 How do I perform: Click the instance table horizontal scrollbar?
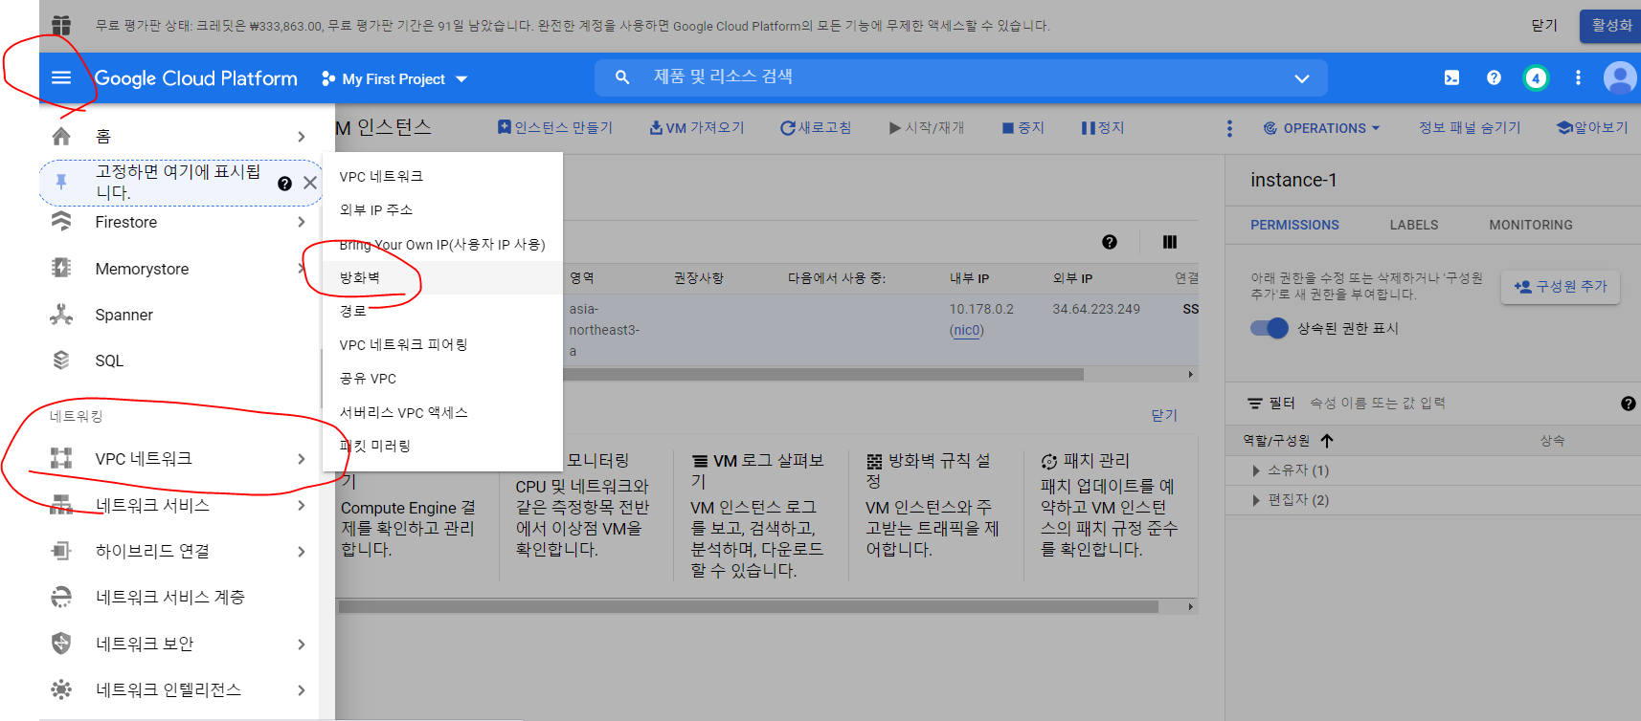point(823,374)
